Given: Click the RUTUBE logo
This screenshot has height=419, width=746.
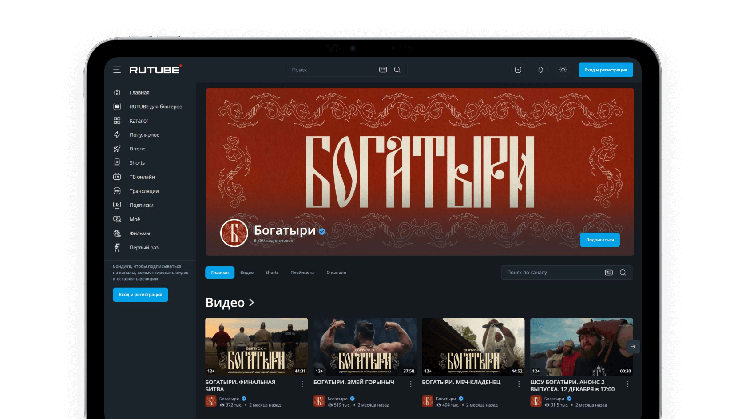Looking at the screenshot, I should coord(155,69).
